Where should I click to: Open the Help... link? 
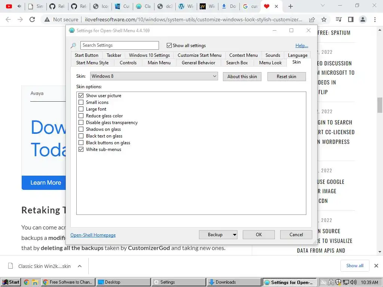[x=302, y=45]
